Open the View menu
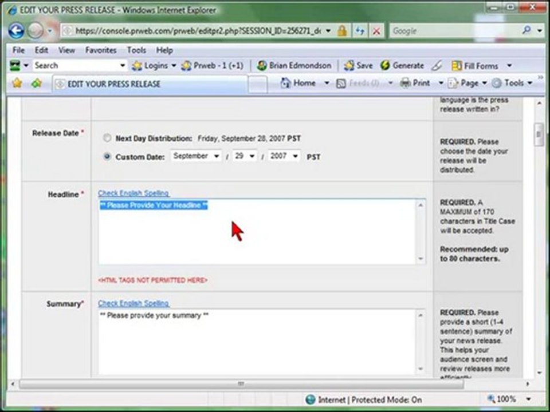This screenshot has height=412, width=550. click(x=66, y=50)
